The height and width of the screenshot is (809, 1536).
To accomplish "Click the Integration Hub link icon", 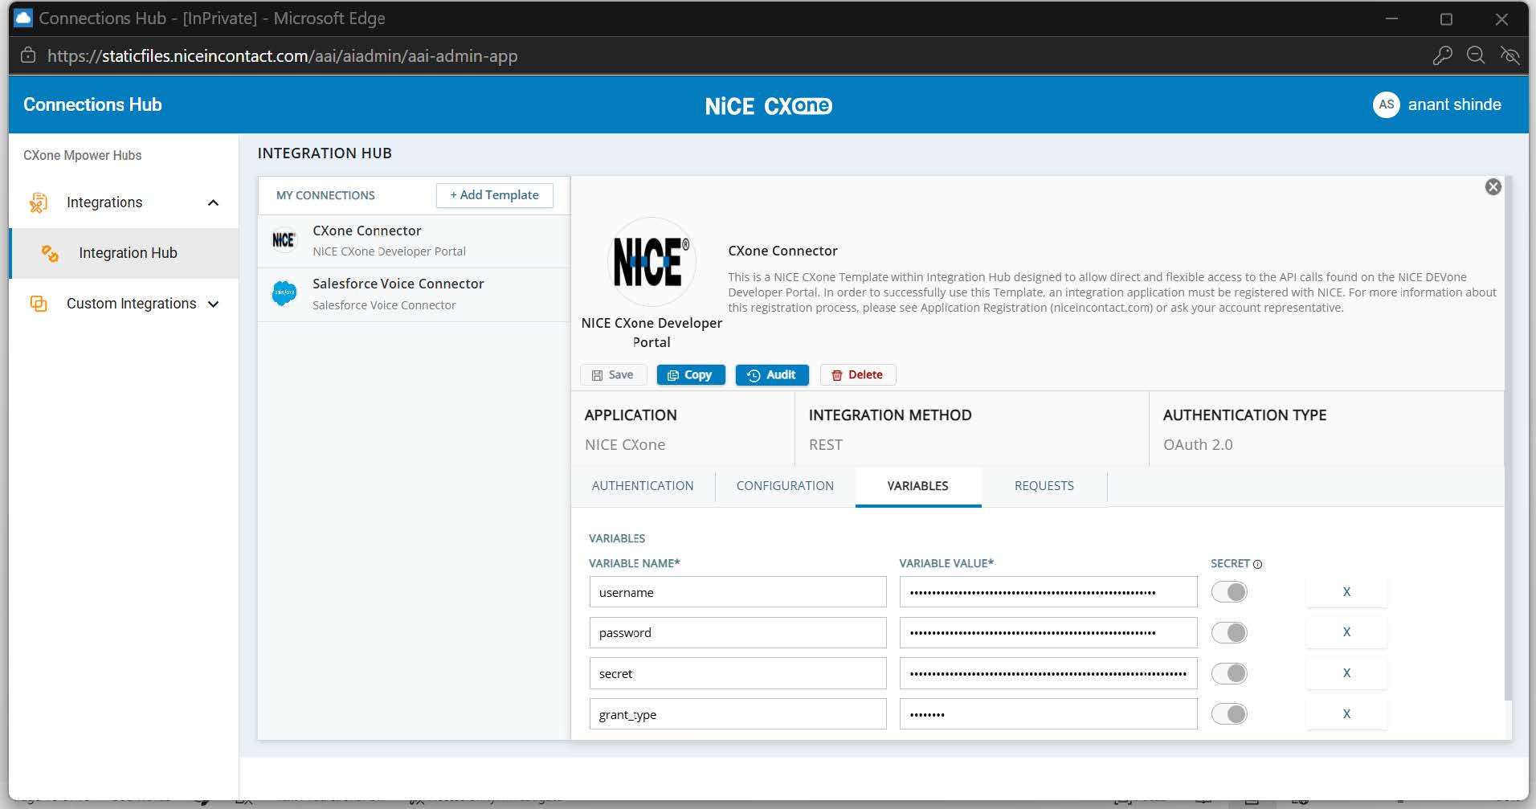I will (x=50, y=253).
